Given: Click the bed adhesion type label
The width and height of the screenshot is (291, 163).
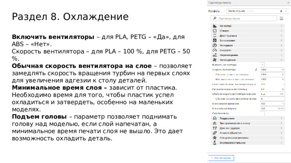Looking at the screenshot, I should click(235, 123).
